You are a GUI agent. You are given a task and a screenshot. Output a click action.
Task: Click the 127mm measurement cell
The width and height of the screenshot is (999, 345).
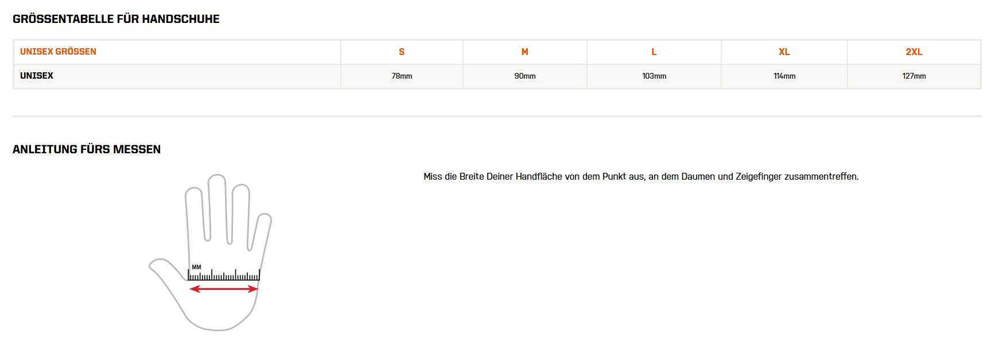pos(914,76)
